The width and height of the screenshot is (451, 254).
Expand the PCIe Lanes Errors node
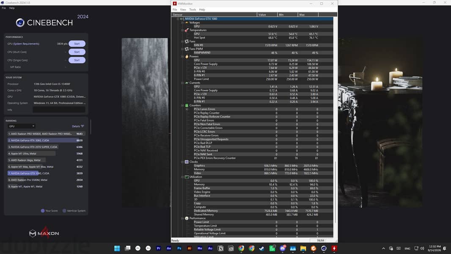(x=187, y=109)
